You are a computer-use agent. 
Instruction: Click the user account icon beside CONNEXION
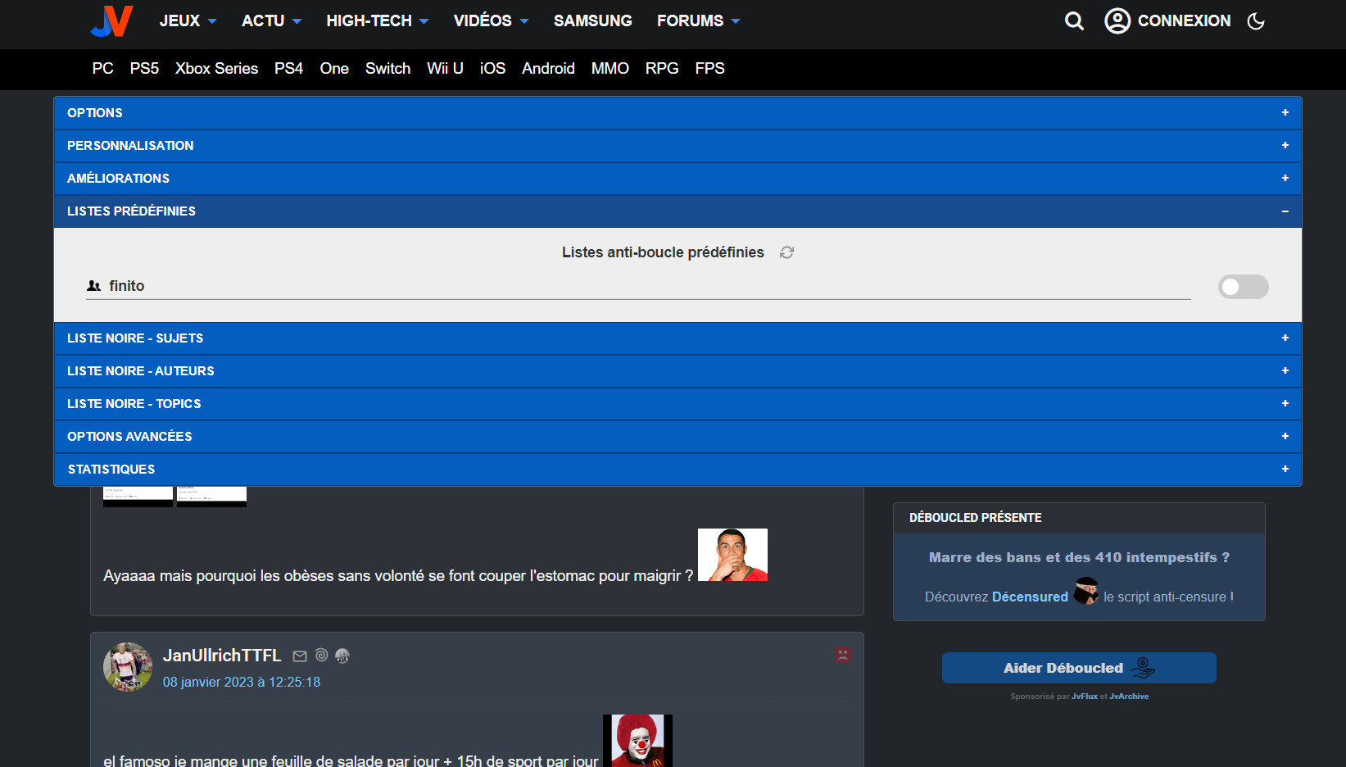click(x=1117, y=20)
